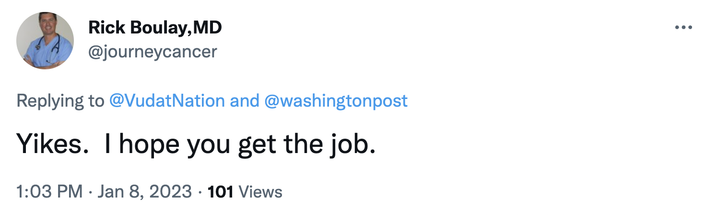705x220 pixels.
Task: Click the 1:03 PM timestamp
Action: 49,192
